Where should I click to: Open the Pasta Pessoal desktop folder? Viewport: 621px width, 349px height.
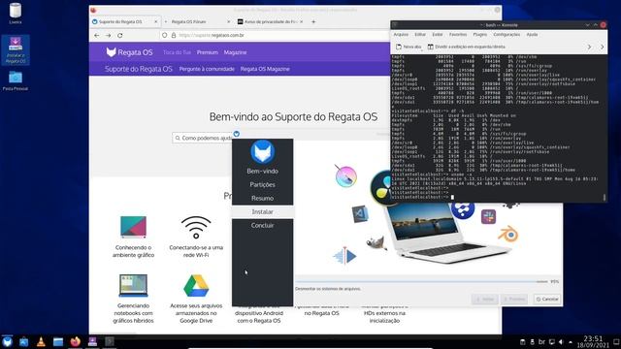(x=16, y=80)
